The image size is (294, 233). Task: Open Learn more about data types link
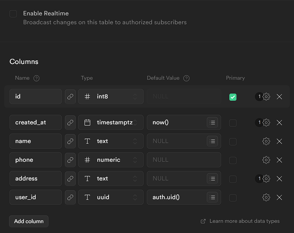coord(244,221)
